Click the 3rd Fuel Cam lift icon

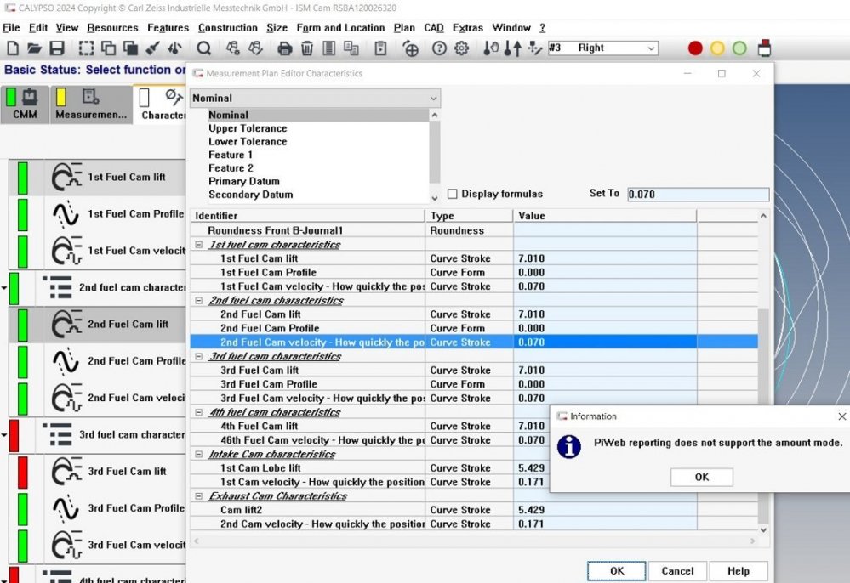pyautogui.click(x=66, y=472)
